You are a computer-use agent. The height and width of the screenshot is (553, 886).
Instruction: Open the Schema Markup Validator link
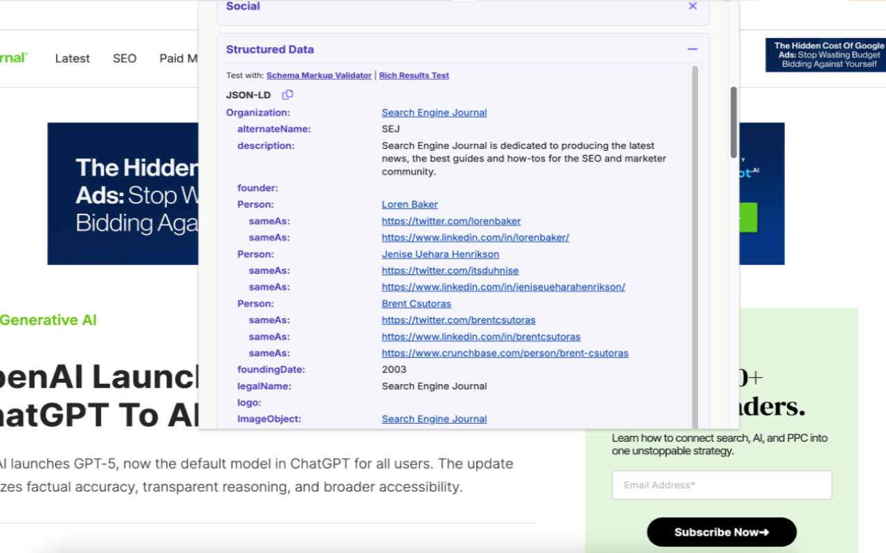[x=319, y=75]
